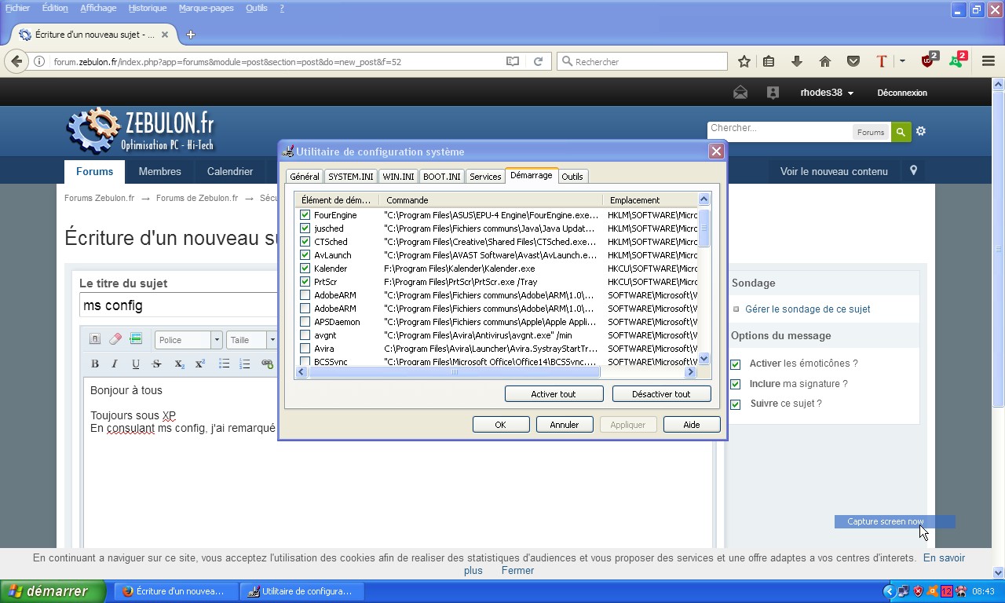Click OK in the configuration utility
The height and width of the screenshot is (603, 1005).
tap(500, 425)
